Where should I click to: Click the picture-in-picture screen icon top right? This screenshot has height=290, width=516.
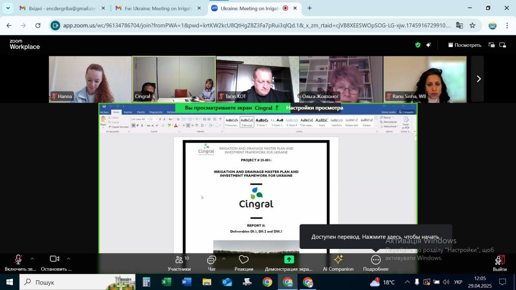point(503,45)
